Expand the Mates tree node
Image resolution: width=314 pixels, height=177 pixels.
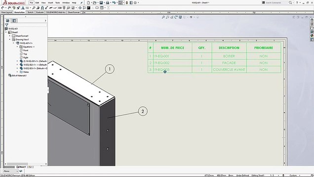point(17,72)
